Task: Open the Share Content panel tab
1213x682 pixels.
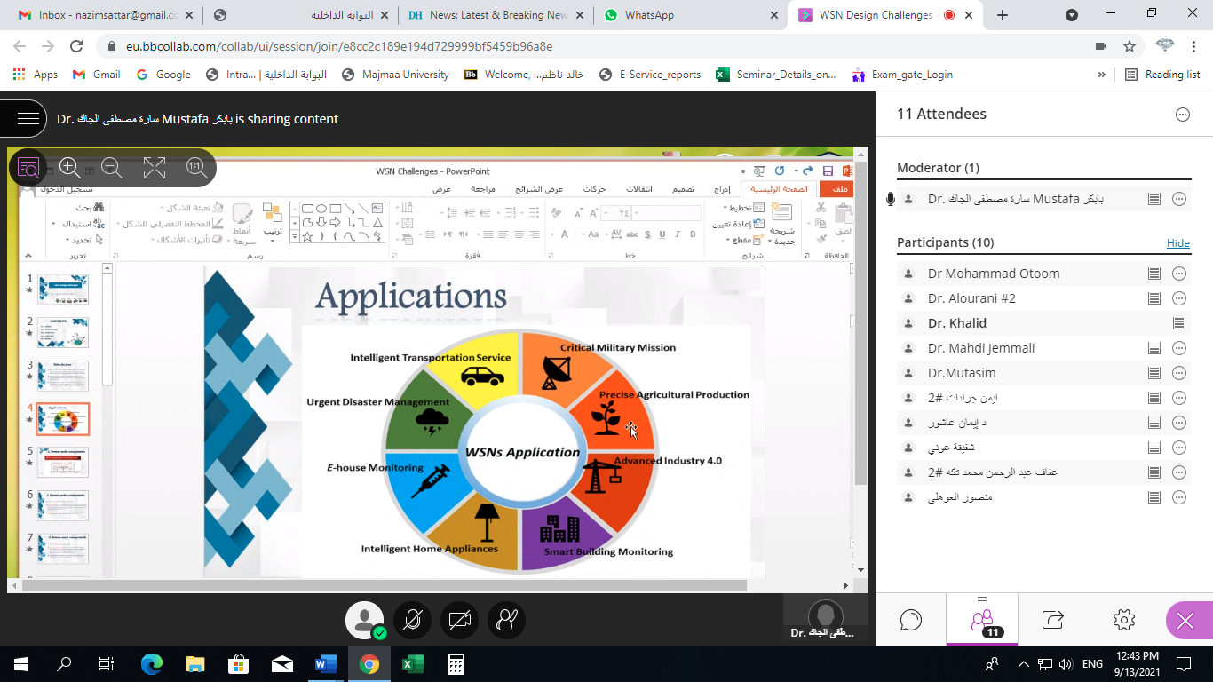Action: pos(1052,620)
